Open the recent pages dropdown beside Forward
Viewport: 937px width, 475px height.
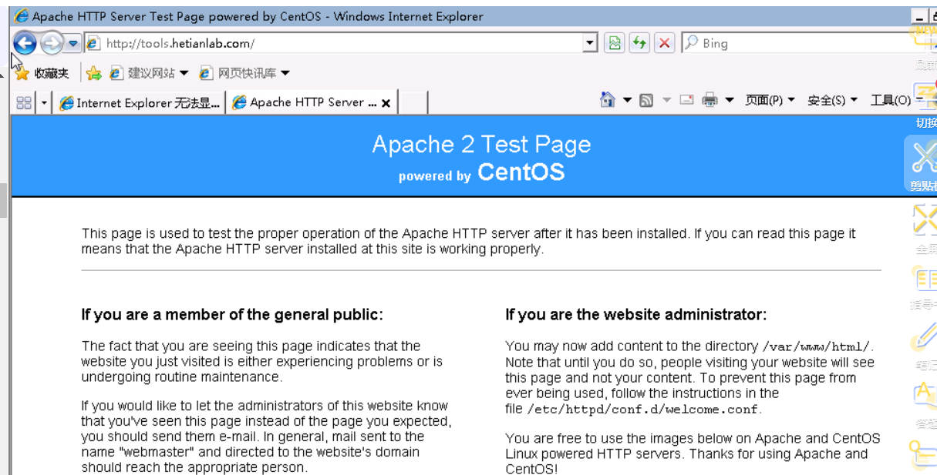pos(73,44)
